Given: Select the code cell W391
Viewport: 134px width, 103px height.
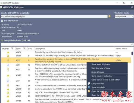Looking at the screenshot, I should pyautogui.click(x=18, y=56).
